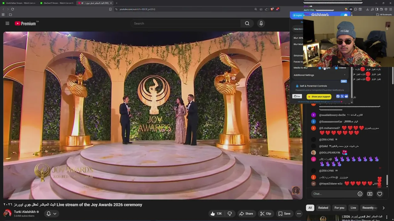Dislike the video with thumbs down

point(230,214)
